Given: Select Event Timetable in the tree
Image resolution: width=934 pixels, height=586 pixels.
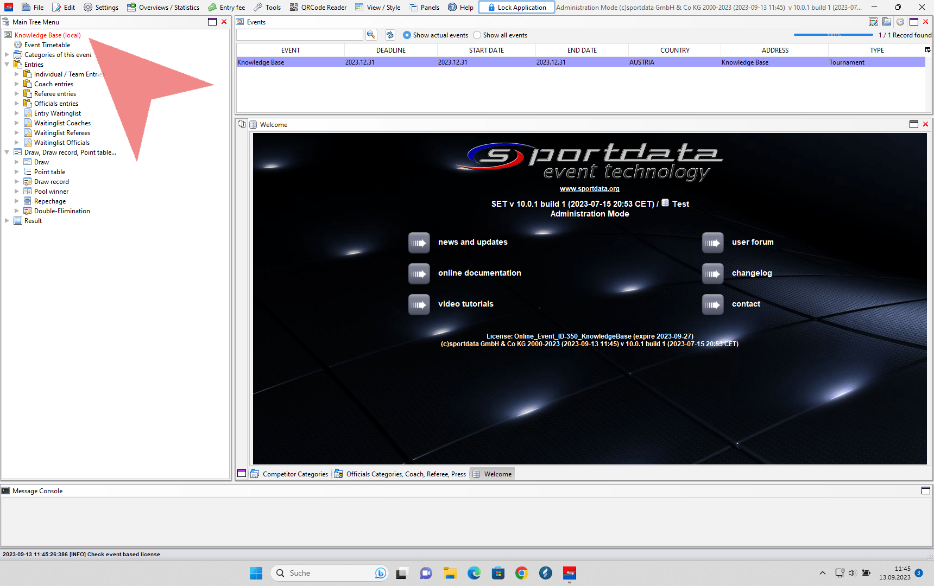Looking at the screenshot, I should (47, 45).
